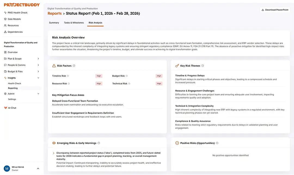Go to Reports via breadcrumb link
294x175 pixels.
[54, 13]
